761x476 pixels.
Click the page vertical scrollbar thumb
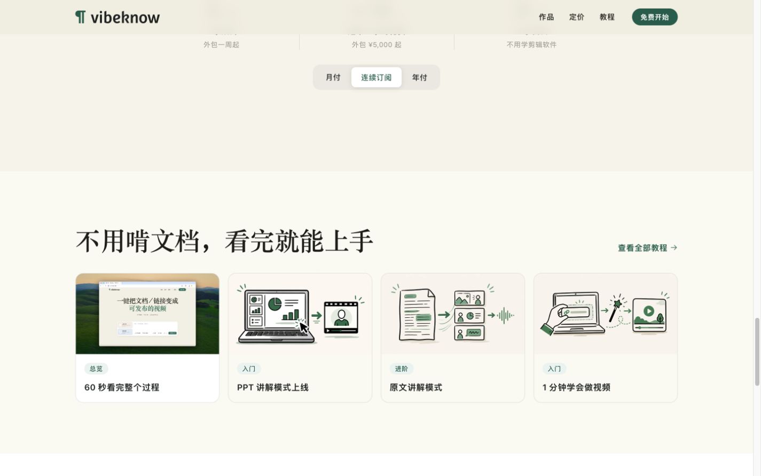(757, 352)
